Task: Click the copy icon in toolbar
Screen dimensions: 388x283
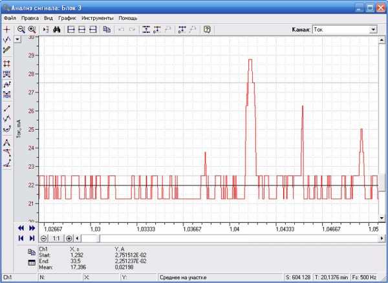Action: [x=107, y=30]
